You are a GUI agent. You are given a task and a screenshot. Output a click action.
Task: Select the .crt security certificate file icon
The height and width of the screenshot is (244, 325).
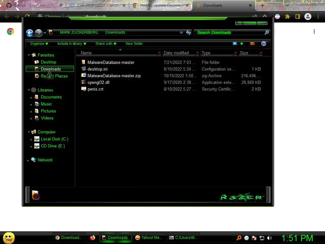point(83,89)
